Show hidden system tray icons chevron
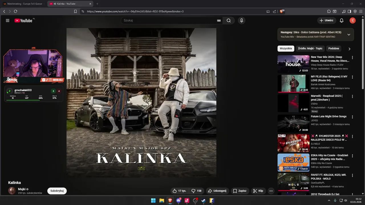 tap(329, 200)
